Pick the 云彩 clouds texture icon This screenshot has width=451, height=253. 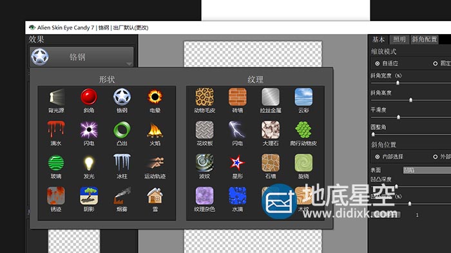coord(303,97)
